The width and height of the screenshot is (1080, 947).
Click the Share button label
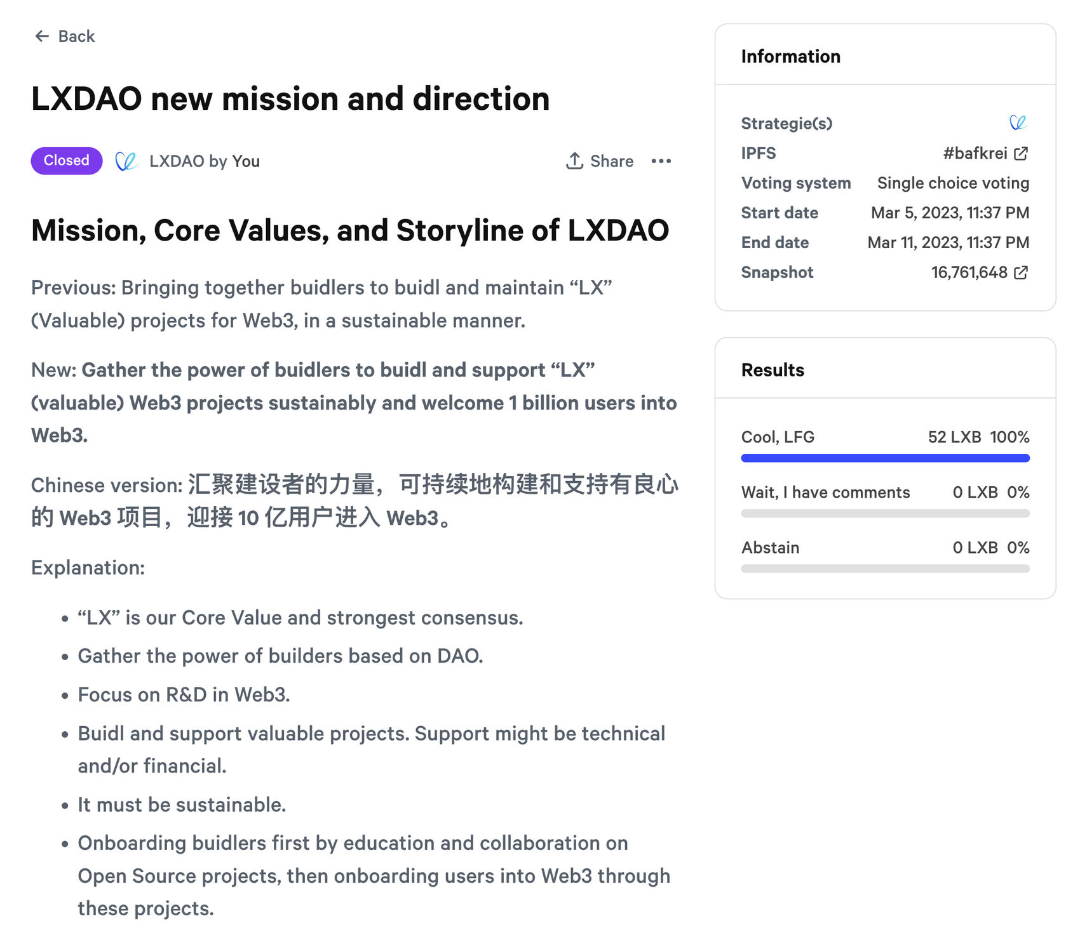[x=612, y=161]
